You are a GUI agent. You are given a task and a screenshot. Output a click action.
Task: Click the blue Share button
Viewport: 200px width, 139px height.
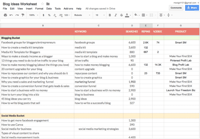pyautogui.click(x=192, y=8)
